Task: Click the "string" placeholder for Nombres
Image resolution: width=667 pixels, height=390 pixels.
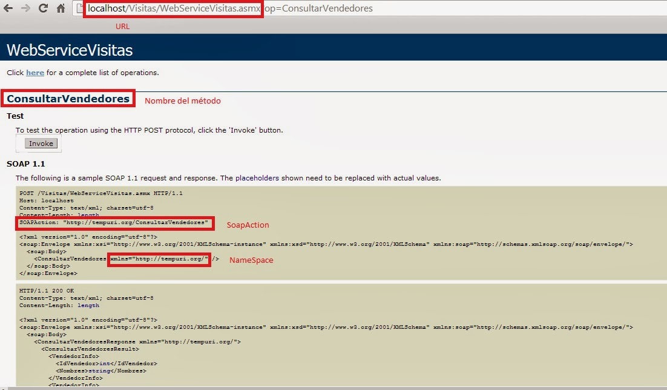Action: click(100, 371)
